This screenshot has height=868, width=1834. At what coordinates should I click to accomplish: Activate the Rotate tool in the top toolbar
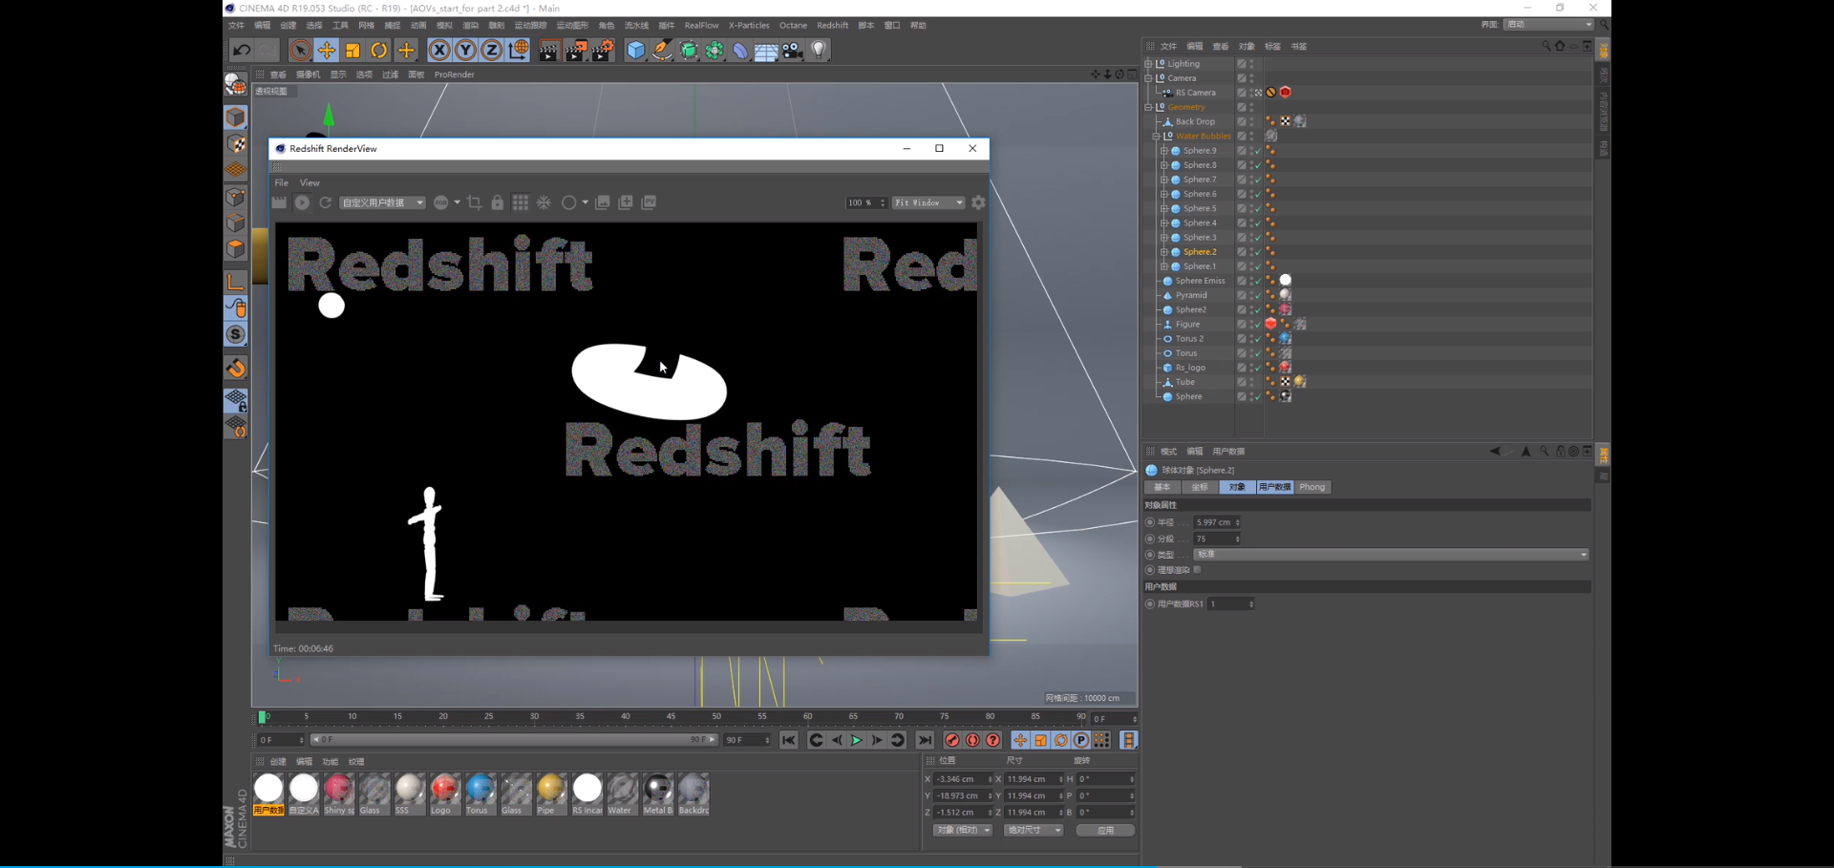coord(379,51)
